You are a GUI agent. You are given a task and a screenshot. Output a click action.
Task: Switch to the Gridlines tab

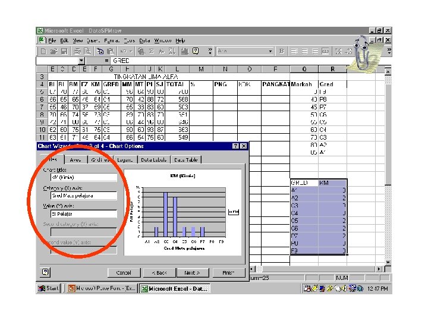point(100,160)
